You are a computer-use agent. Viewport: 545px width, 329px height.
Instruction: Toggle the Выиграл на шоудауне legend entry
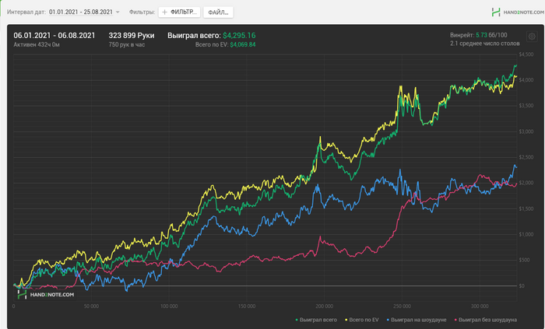[x=416, y=320]
